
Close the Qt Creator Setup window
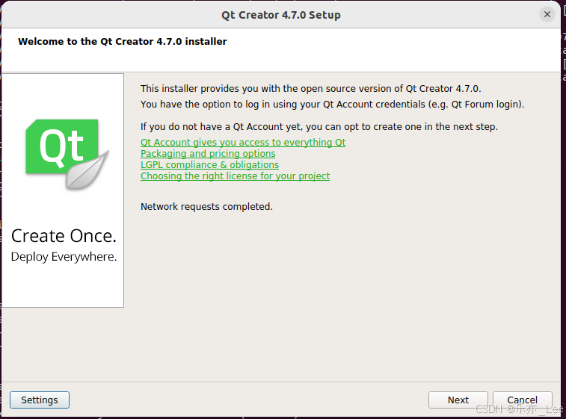tap(547, 14)
